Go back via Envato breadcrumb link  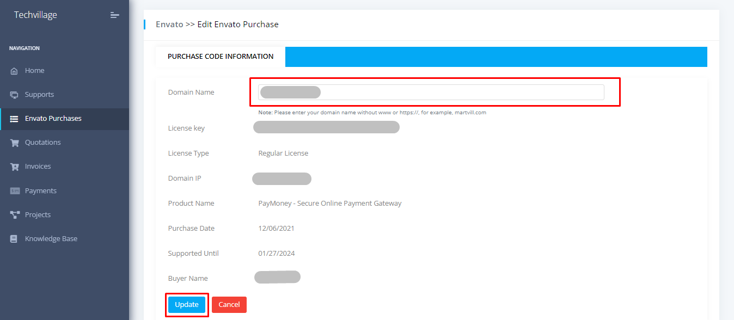coord(169,24)
